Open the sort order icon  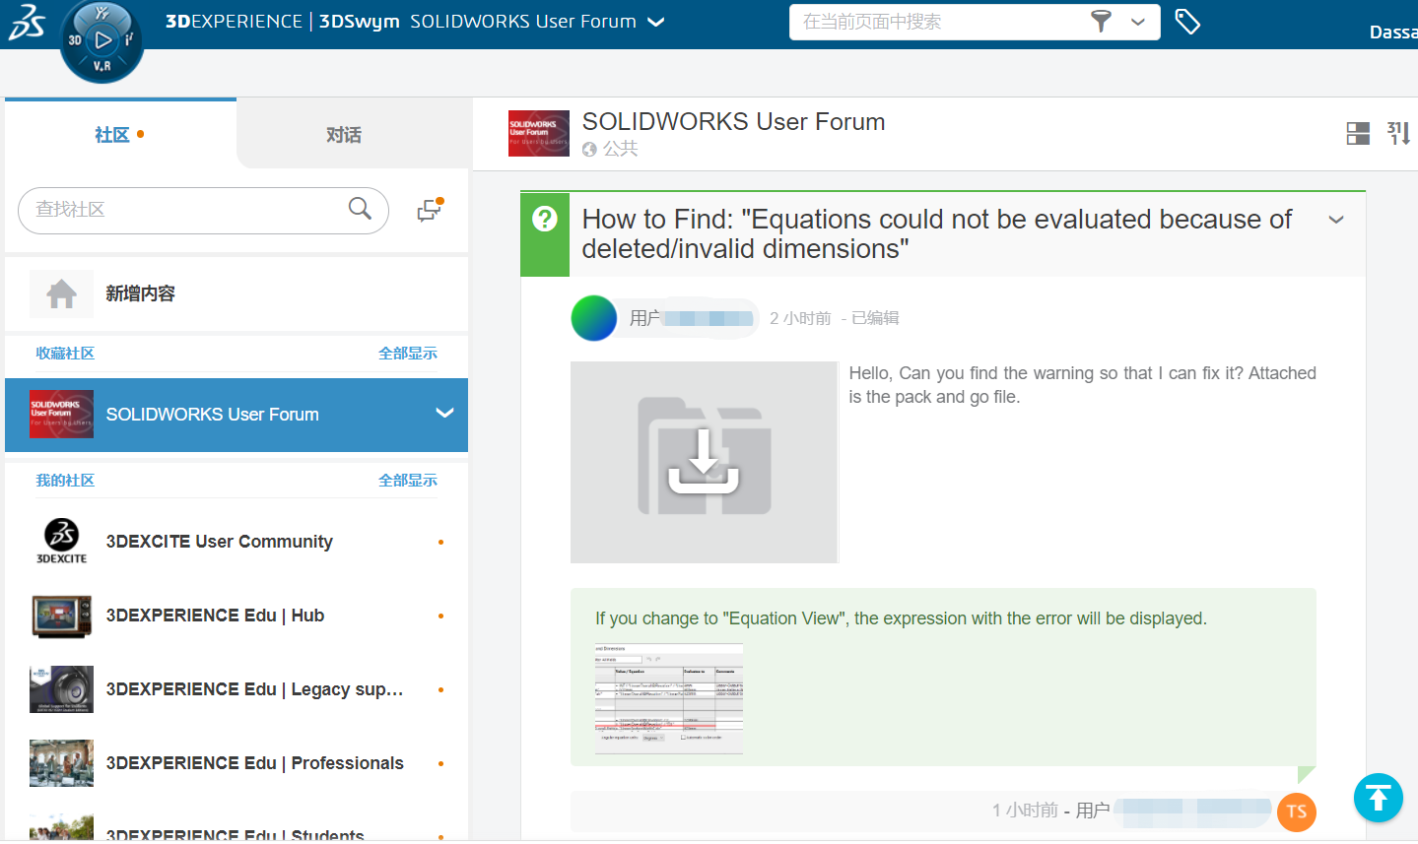click(1398, 134)
